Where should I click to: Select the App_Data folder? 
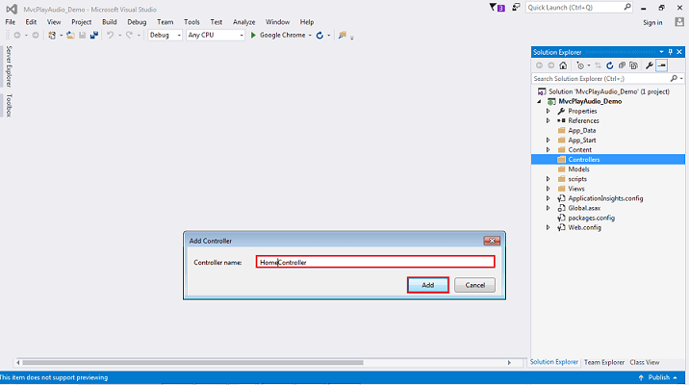(x=582, y=131)
